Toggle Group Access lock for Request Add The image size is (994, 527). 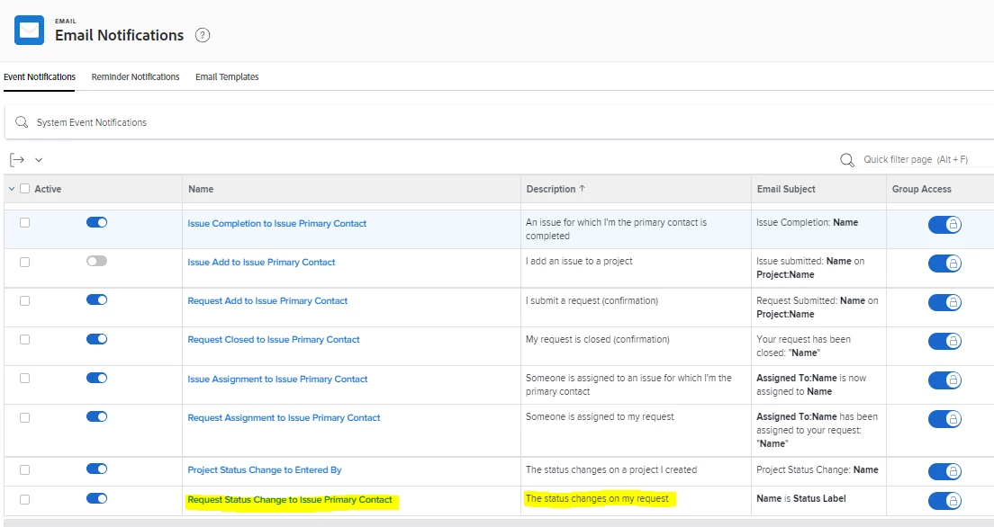point(944,302)
